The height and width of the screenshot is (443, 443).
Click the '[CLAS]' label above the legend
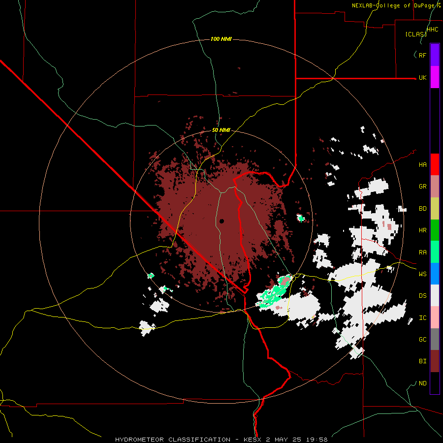[416, 34]
